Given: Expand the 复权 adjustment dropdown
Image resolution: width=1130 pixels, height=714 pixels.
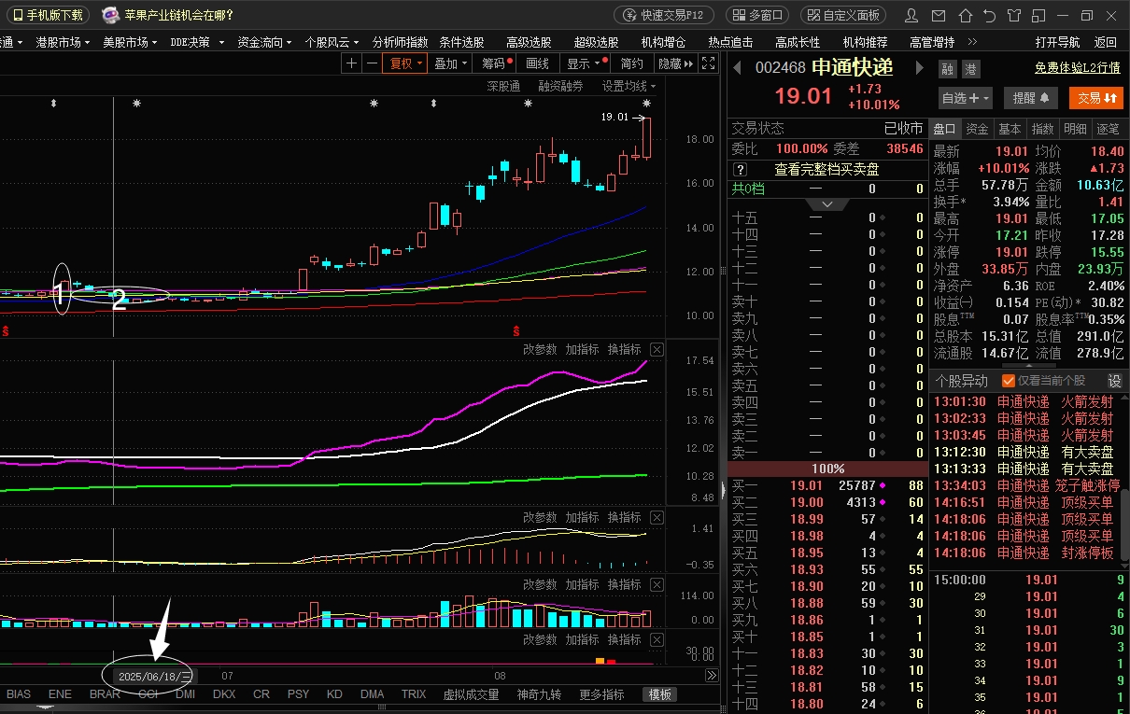Looking at the screenshot, I should [406, 63].
